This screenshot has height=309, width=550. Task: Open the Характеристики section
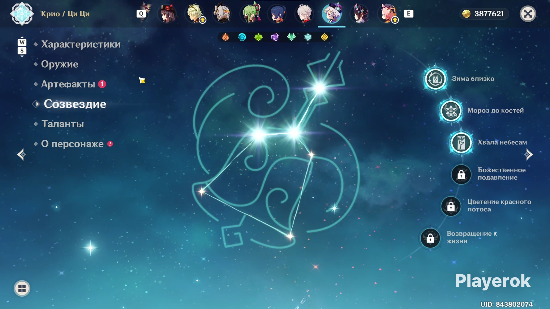(81, 44)
